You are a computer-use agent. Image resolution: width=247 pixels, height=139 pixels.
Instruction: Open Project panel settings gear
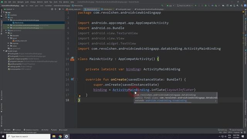pyautogui.click(x=59, y=9)
